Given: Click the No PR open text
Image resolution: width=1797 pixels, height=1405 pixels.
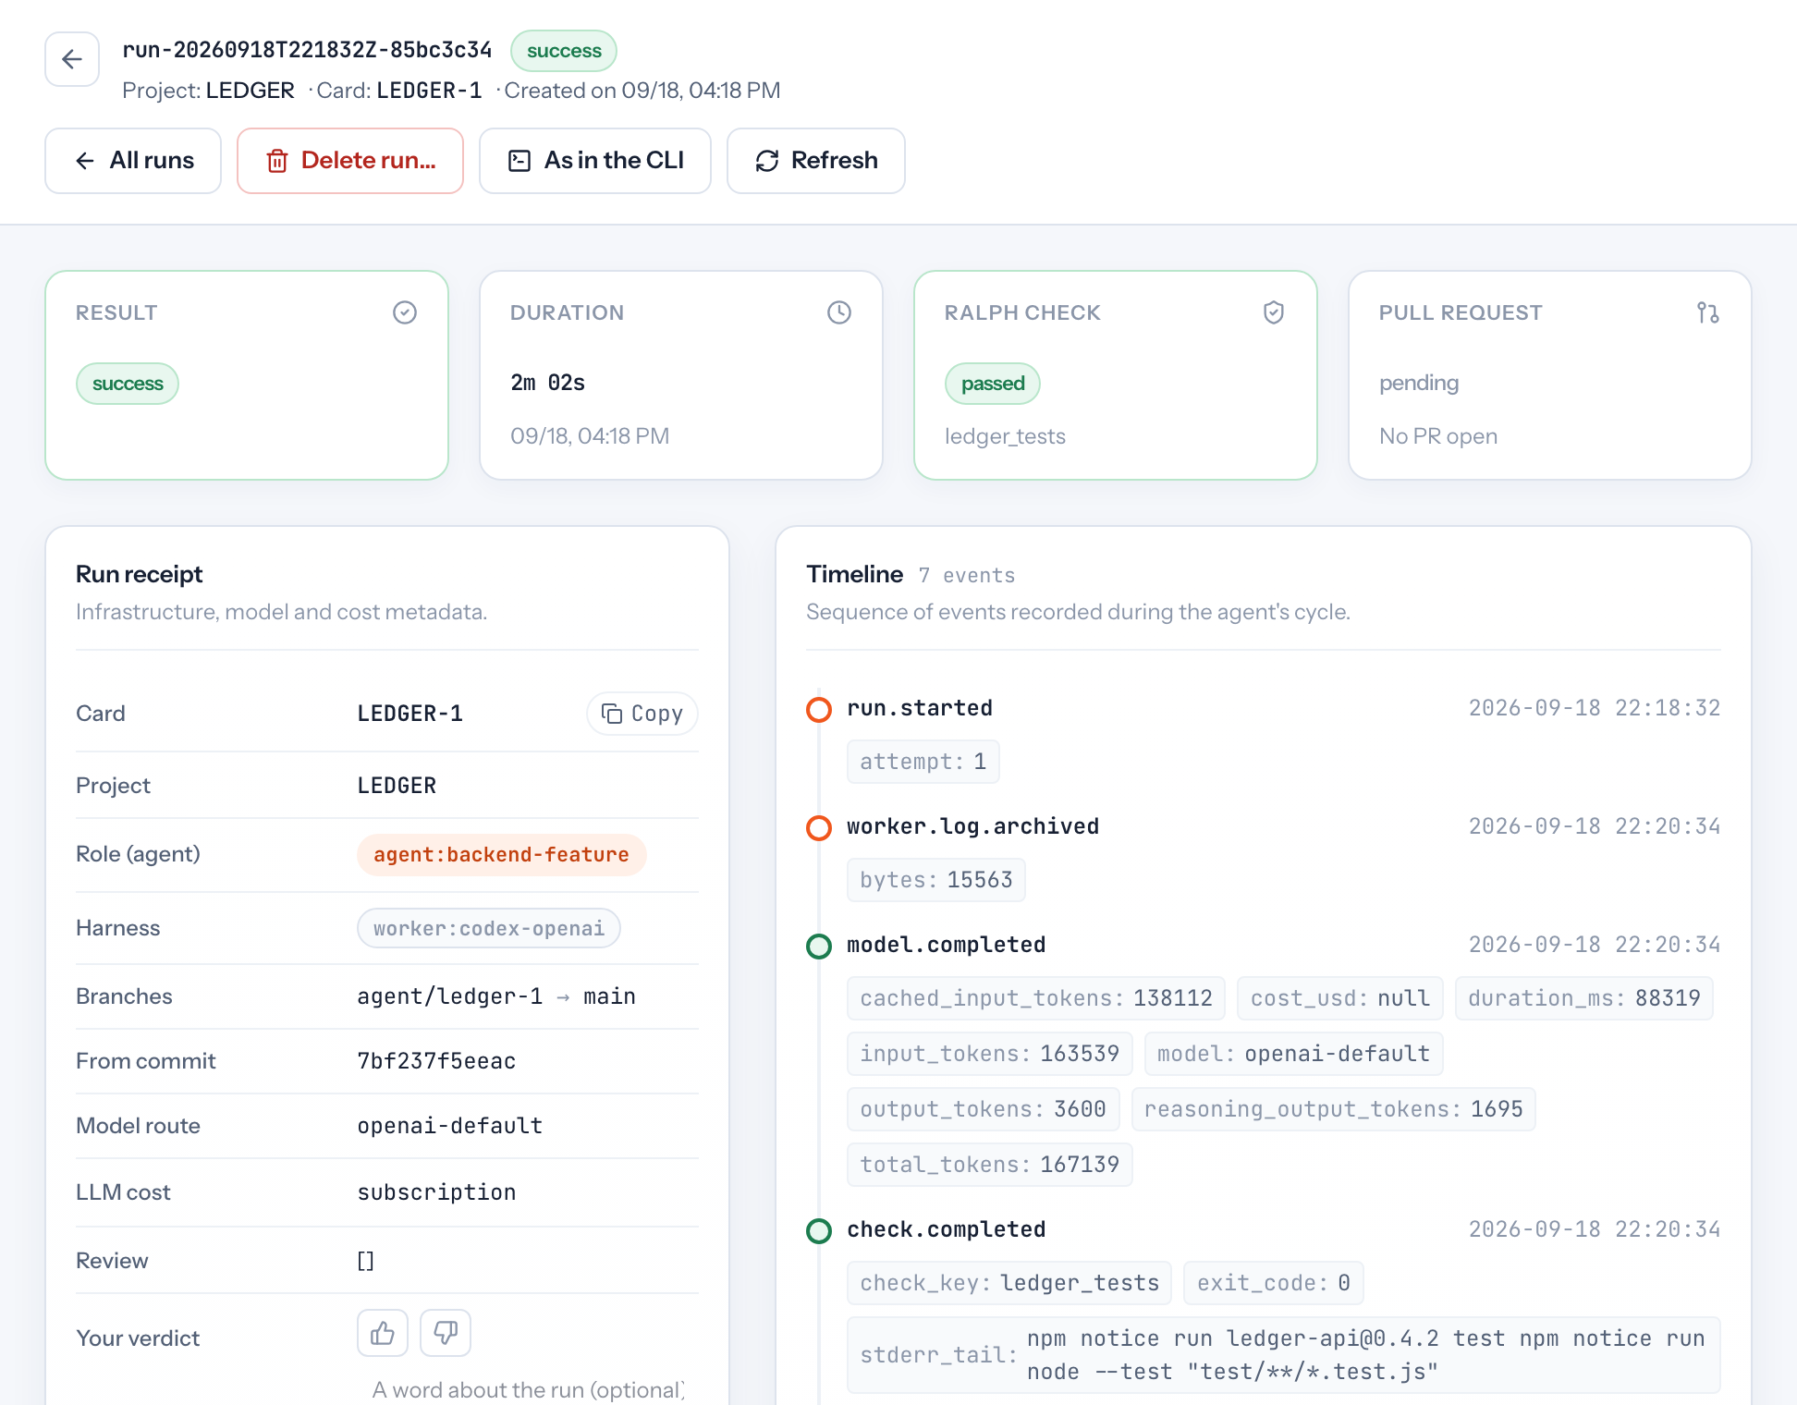Looking at the screenshot, I should 1438,436.
